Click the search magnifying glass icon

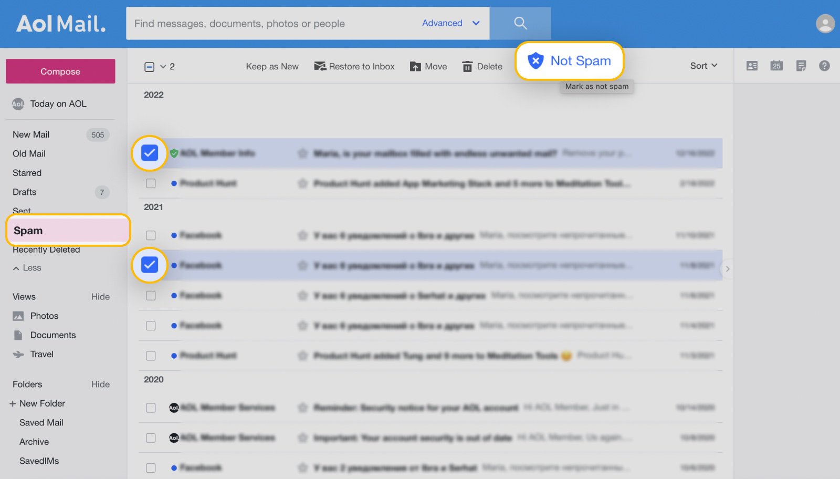(x=520, y=23)
